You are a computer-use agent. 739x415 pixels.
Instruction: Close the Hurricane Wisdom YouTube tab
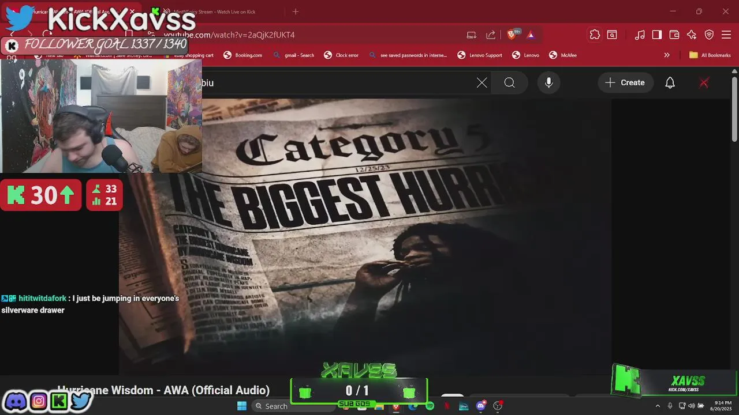click(132, 12)
